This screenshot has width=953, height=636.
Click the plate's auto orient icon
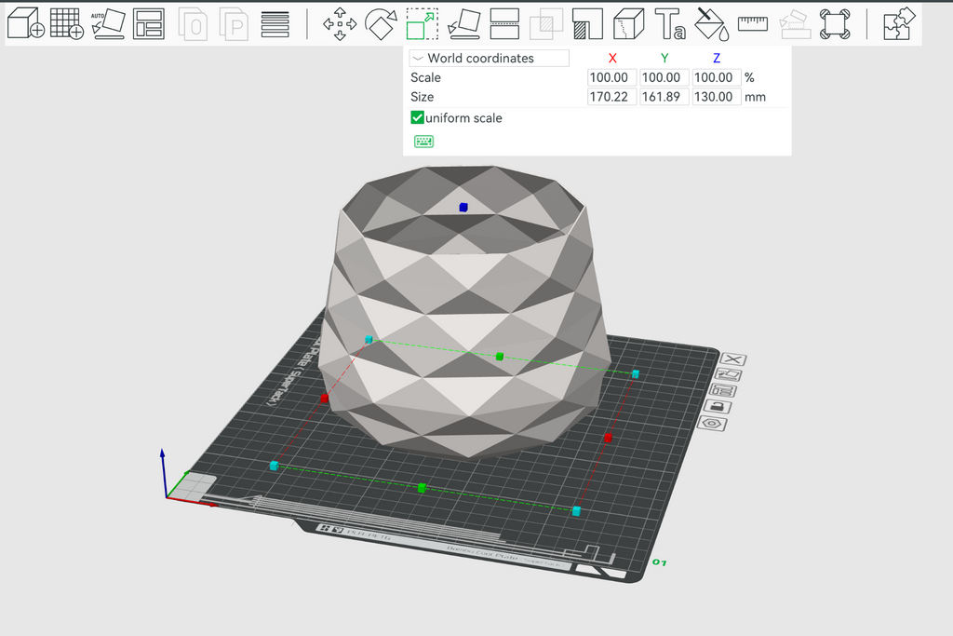point(729,375)
